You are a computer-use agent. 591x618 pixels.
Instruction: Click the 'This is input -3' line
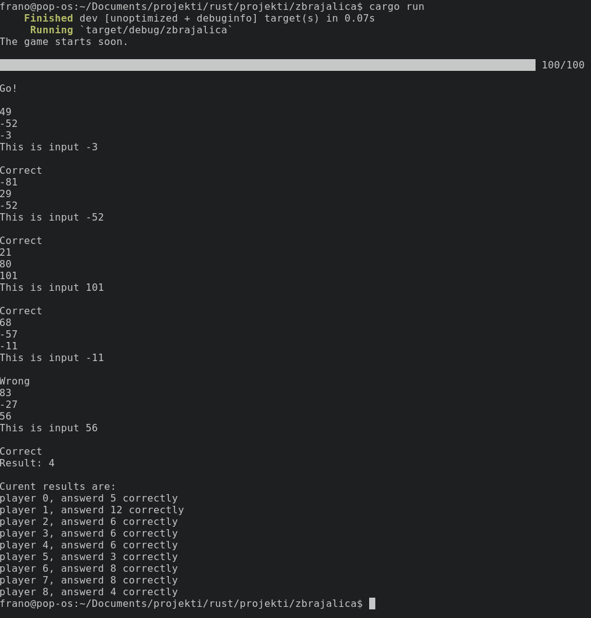point(49,147)
